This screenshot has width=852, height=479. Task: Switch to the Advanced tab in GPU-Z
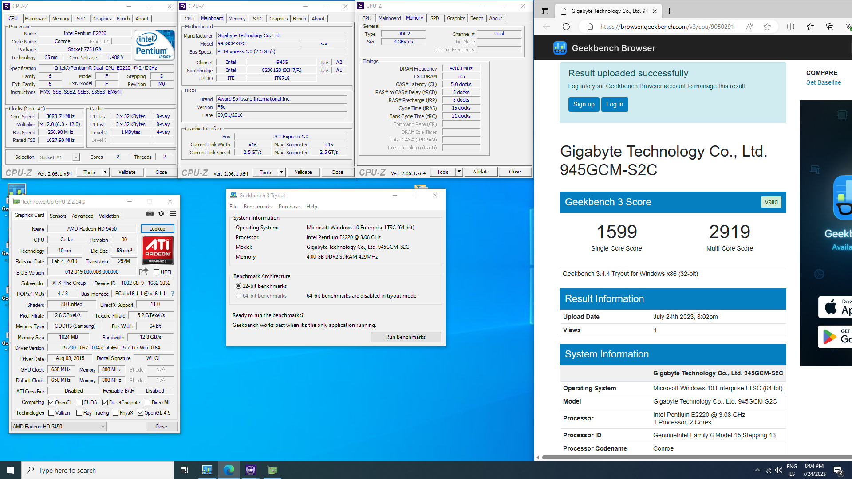(83, 216)
